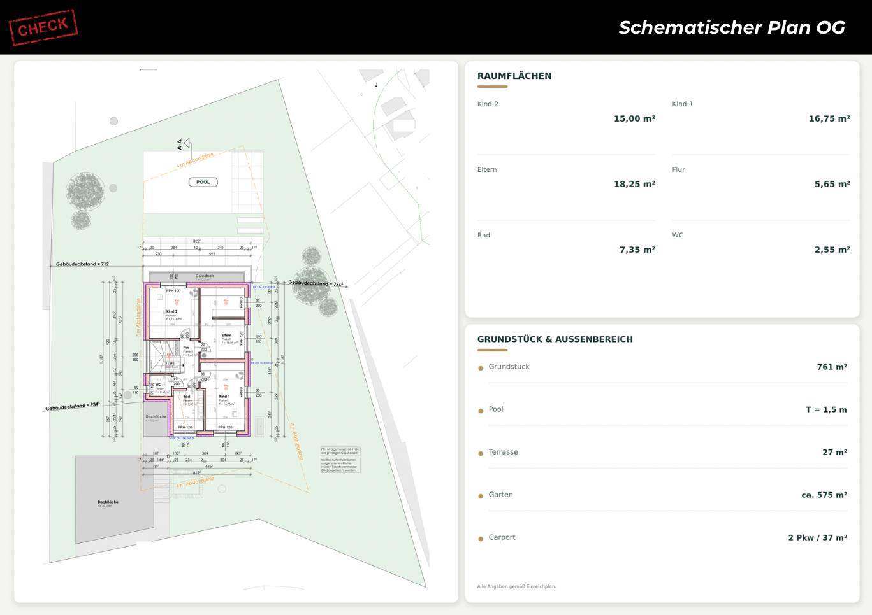
Task: Click the A-A section marker above the pool
Action: point(183,145)
